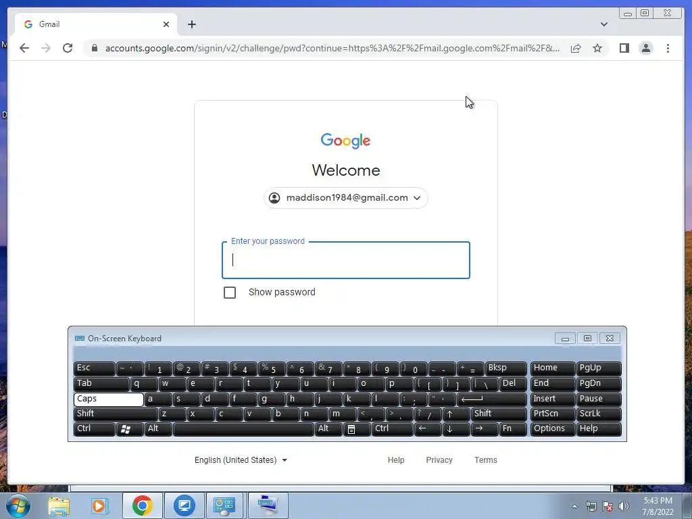The width and height of the screenshot is (692, 519).
Task: Open the Terms link
Action: [x=485, y=460]
